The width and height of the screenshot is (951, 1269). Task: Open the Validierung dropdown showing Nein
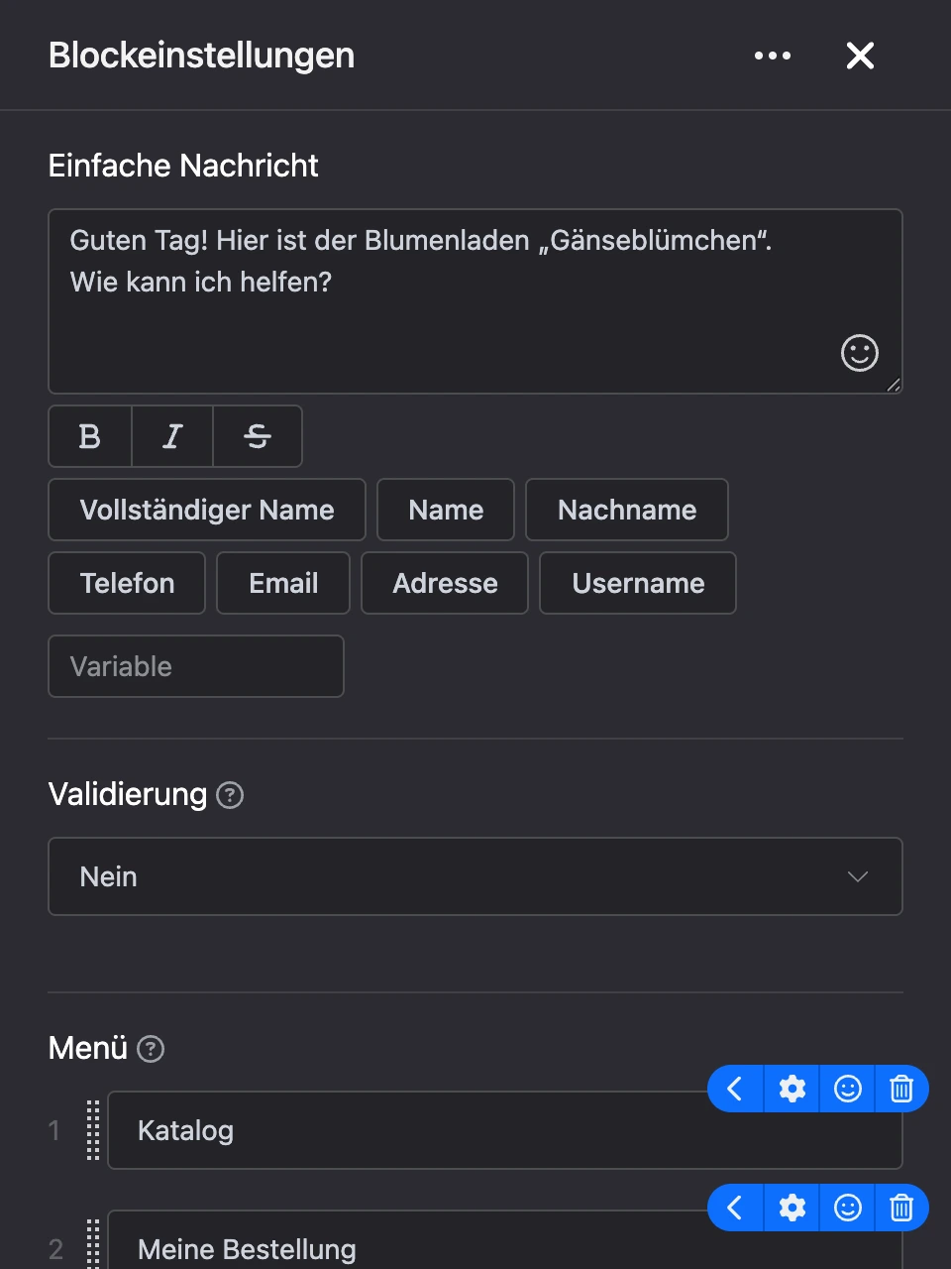(x=475, y=876)
